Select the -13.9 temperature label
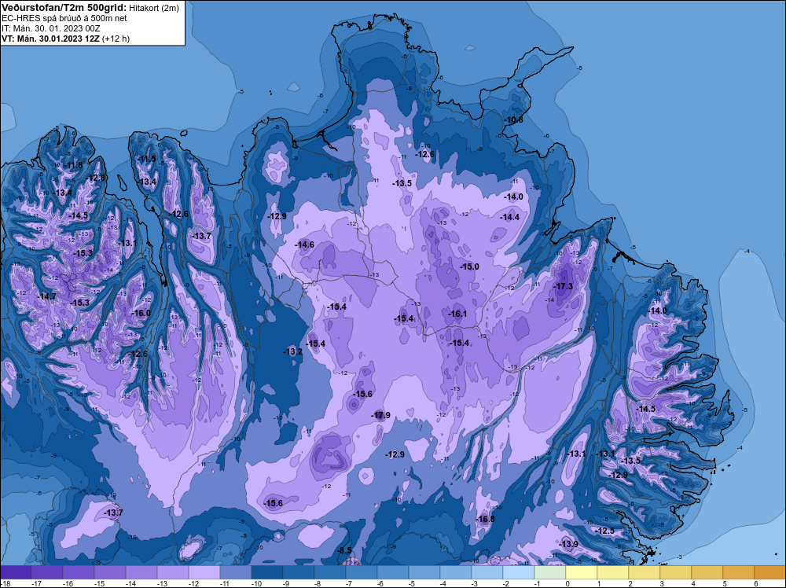Viewport: 786px width, 588px height. click(568, 544)
